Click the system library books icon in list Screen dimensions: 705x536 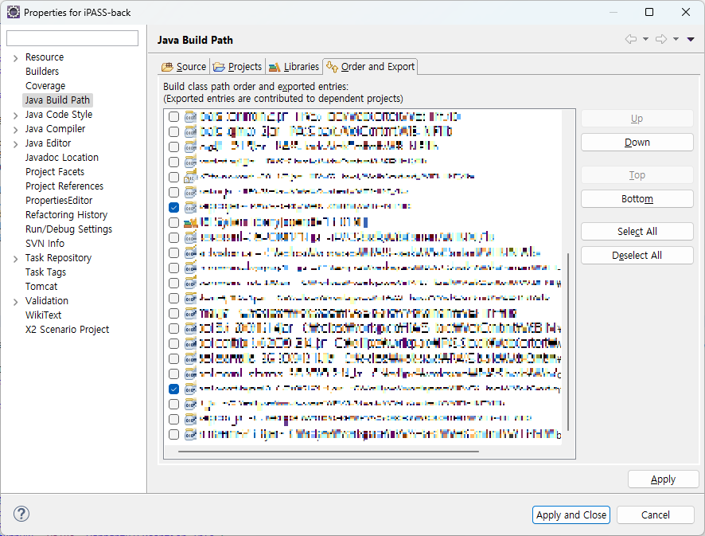(x=191, y=222)
